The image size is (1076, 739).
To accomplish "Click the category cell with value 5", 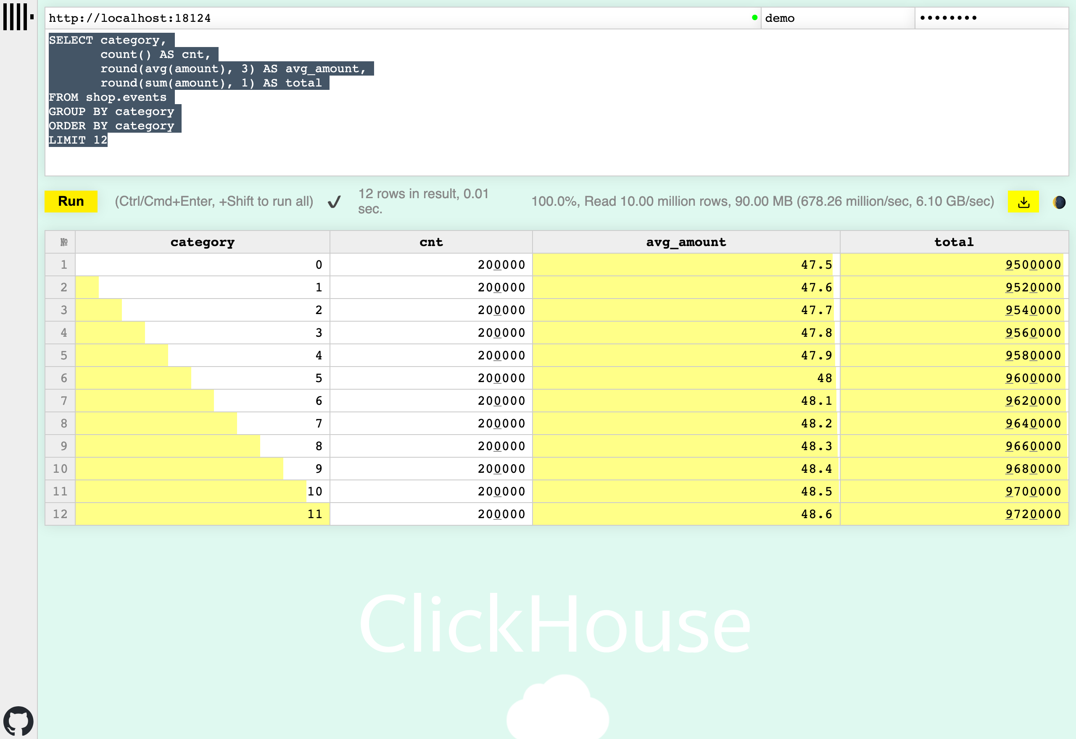I will (203, 378).
